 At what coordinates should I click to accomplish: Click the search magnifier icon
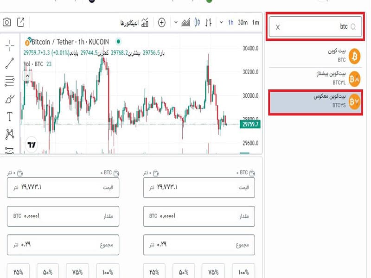(x=353, y=27)
